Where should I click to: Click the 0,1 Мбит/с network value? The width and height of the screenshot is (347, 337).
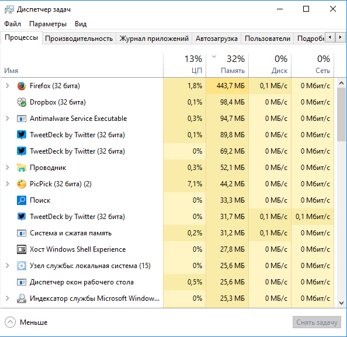pos(313,217)
